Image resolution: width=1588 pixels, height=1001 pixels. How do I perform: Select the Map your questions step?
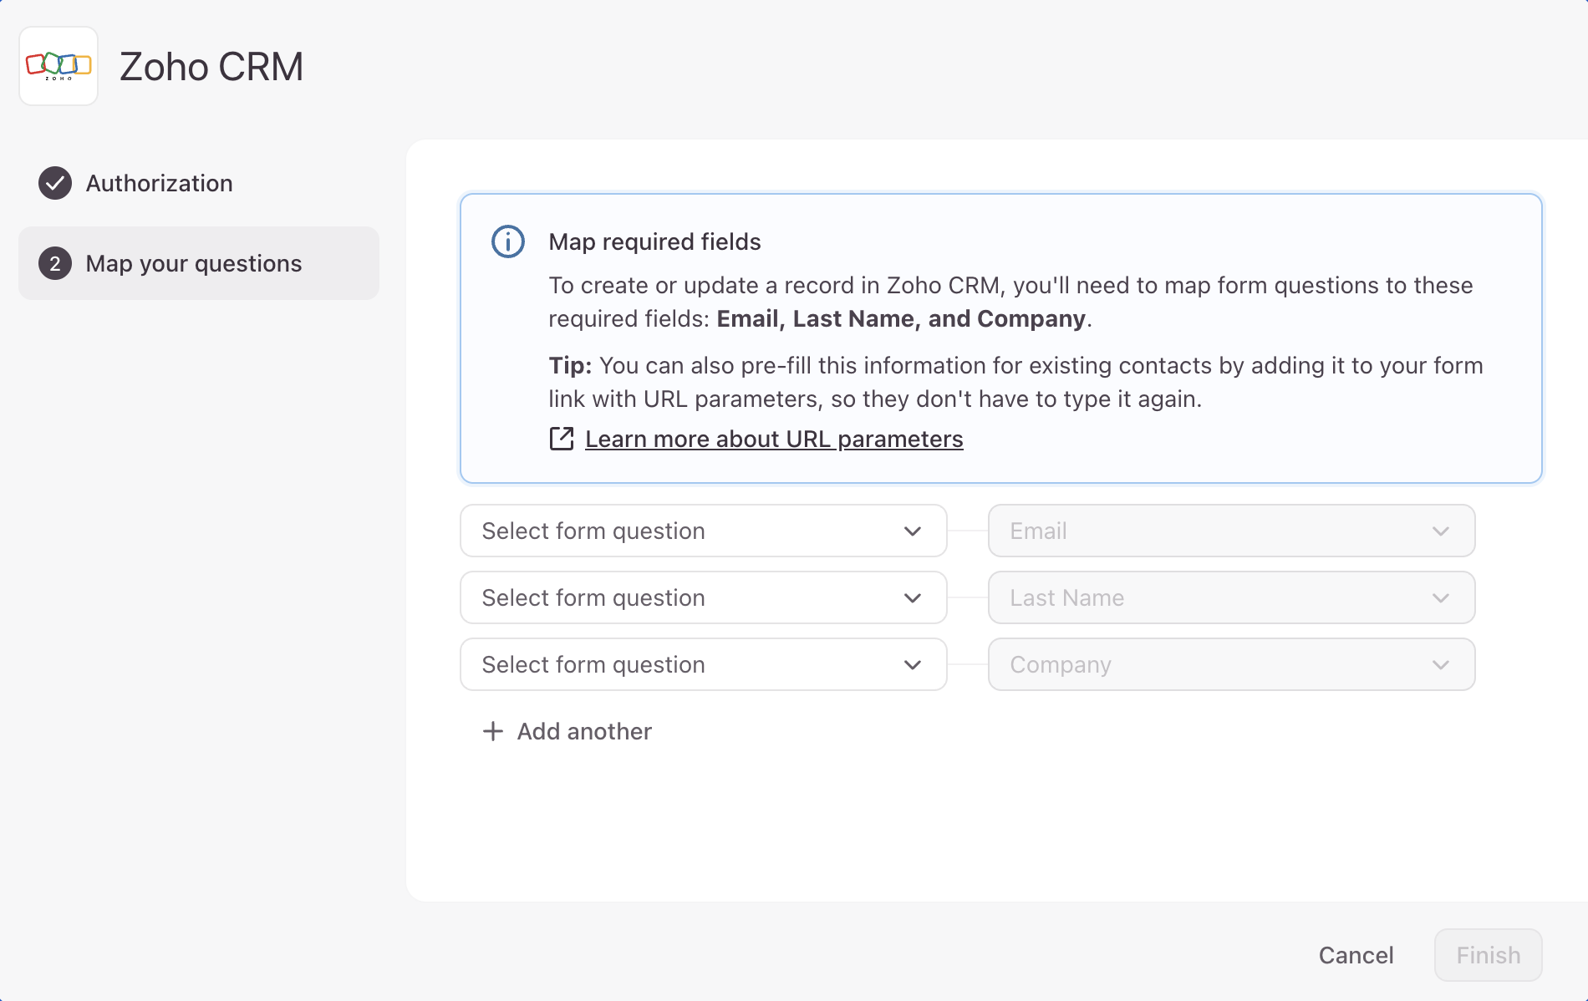199,263
